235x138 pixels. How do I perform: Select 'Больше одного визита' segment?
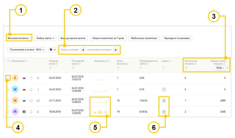(x=73, y=38)
